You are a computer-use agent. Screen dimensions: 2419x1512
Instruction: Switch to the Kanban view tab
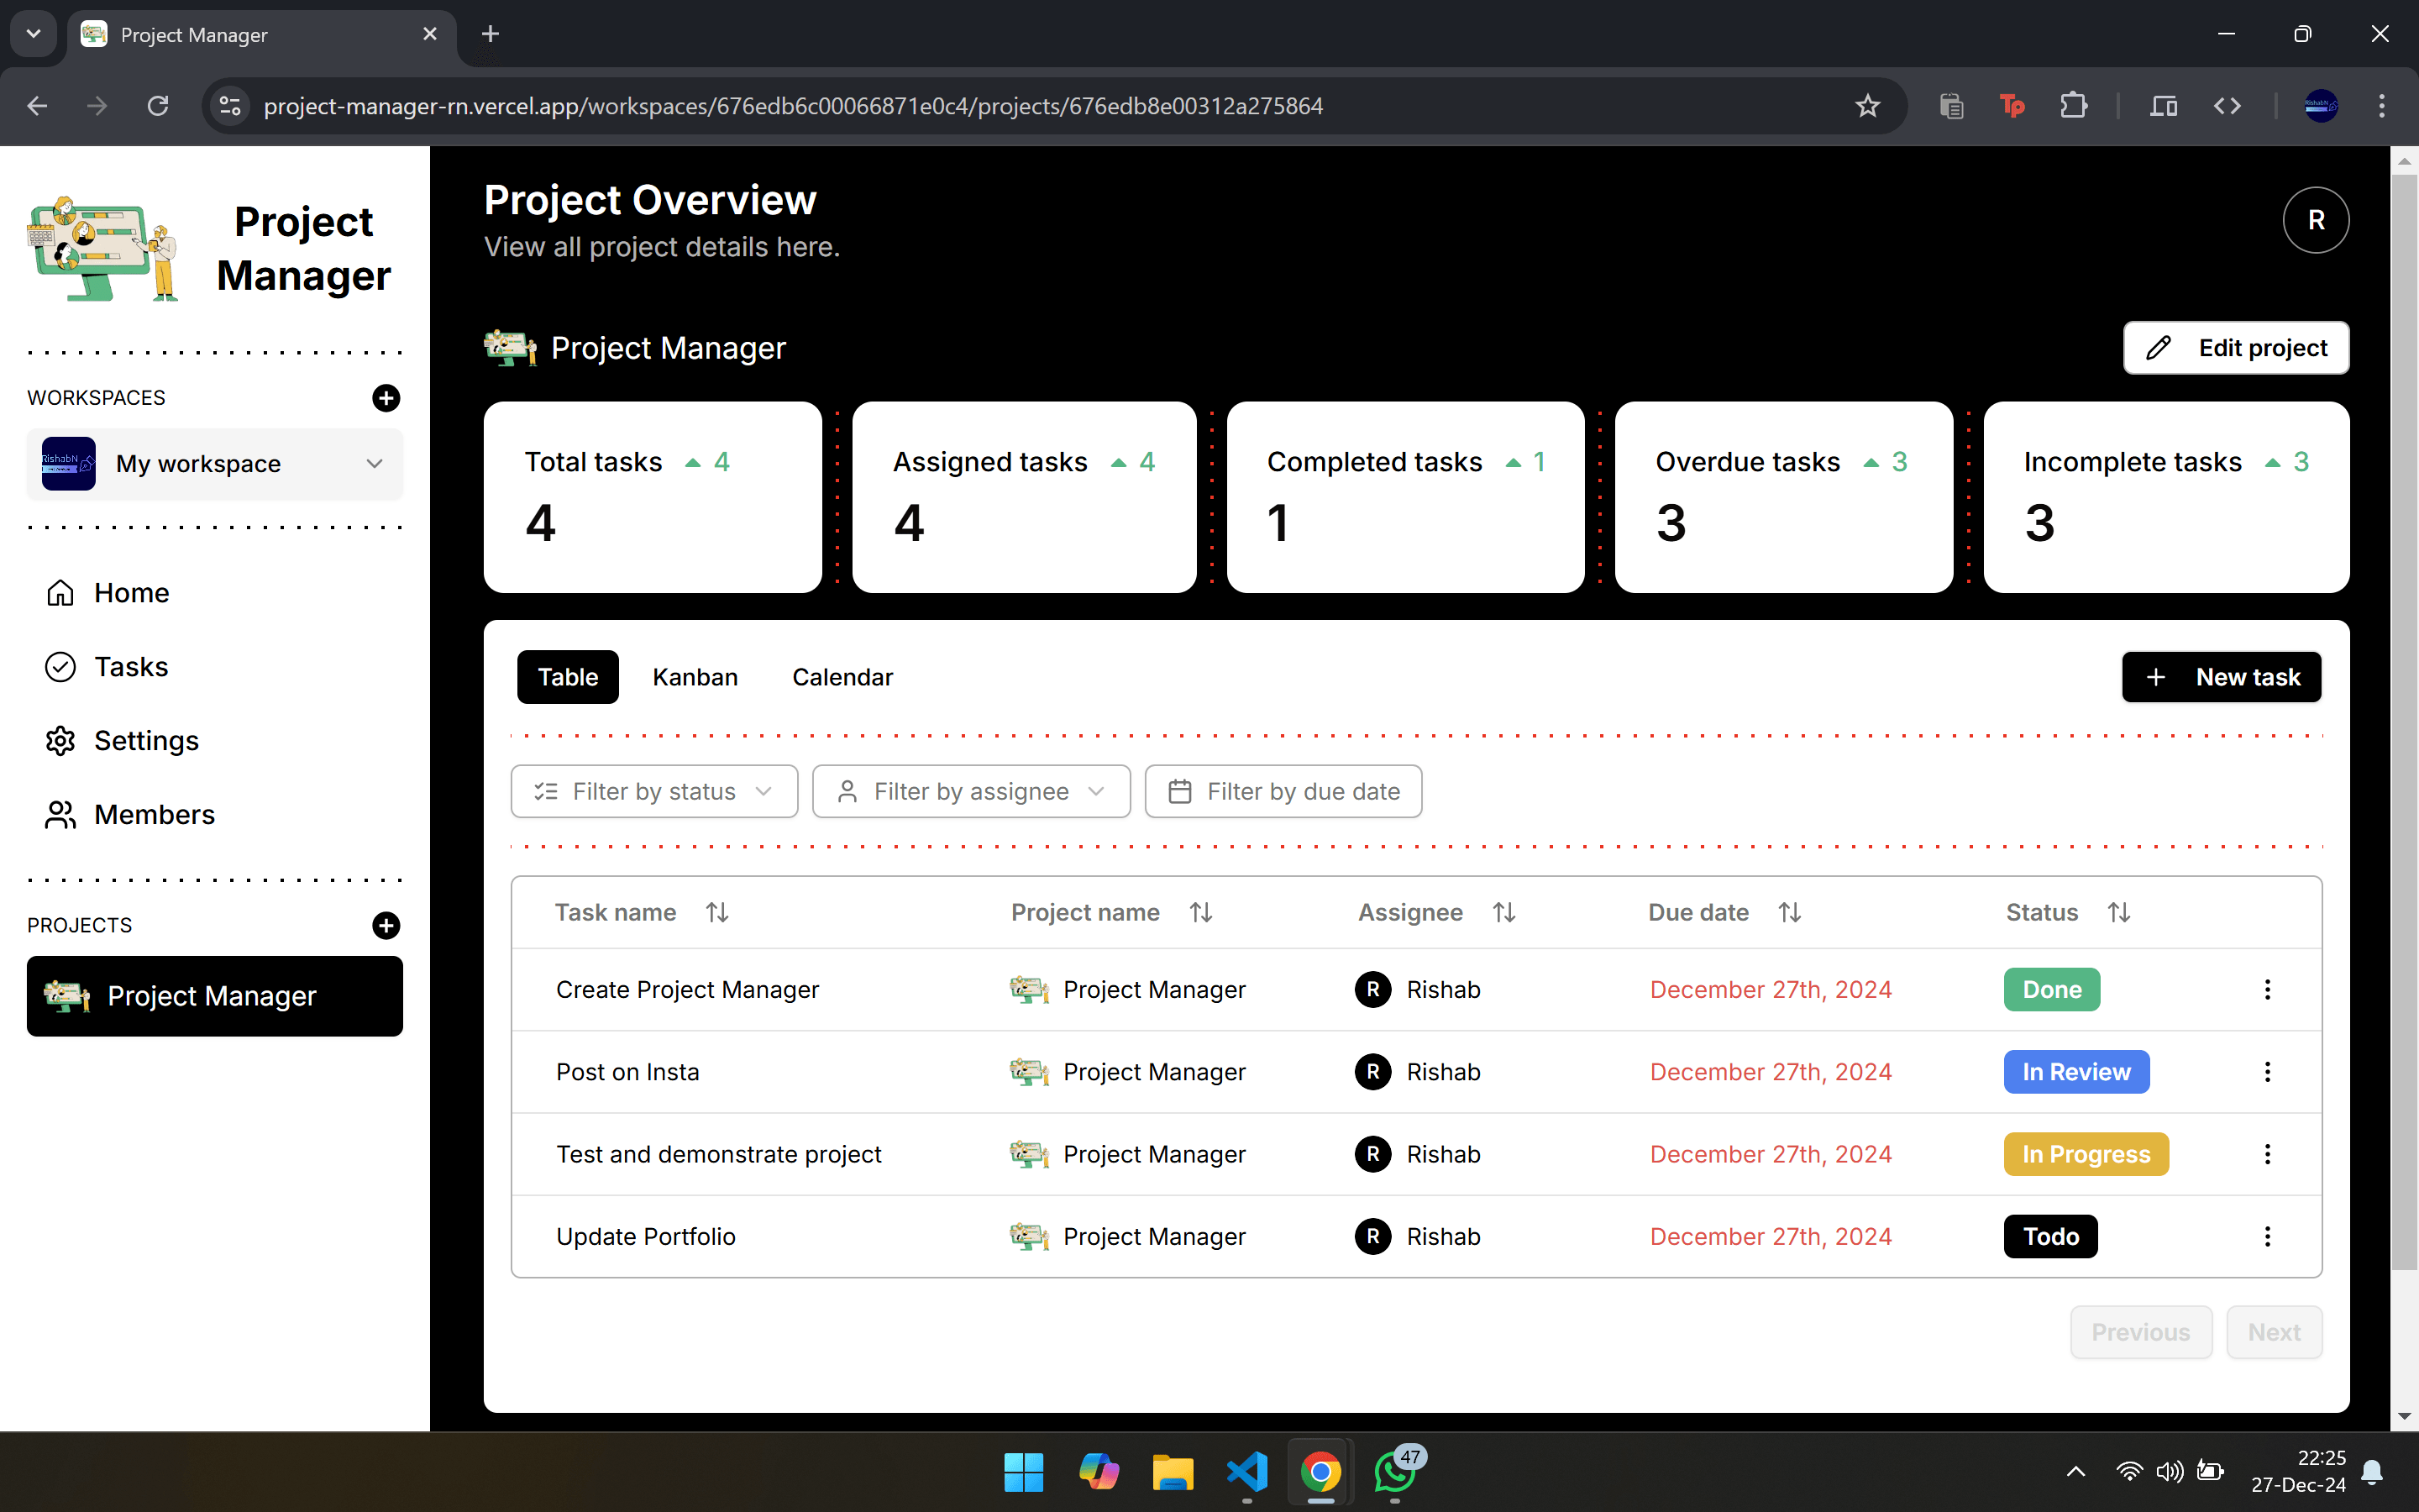tap(695, 677)
